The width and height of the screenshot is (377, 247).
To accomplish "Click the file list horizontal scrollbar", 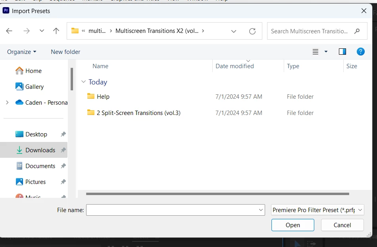I will point(217,194).
